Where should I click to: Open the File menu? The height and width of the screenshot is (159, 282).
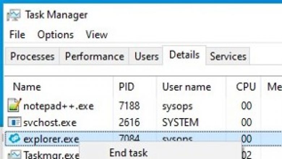[17, 35]
